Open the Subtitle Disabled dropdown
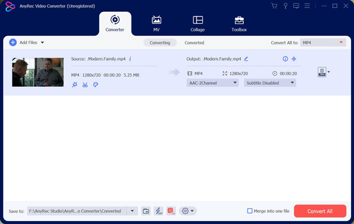The height and width of the screenshot is (224, 354). coord(270,83)
